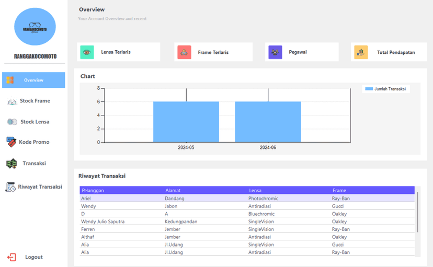This screenshot has width=433, height=267.
Task: Click the Total Pendapatan money icon
Action: pyautogui.click(x=361, y=52)
